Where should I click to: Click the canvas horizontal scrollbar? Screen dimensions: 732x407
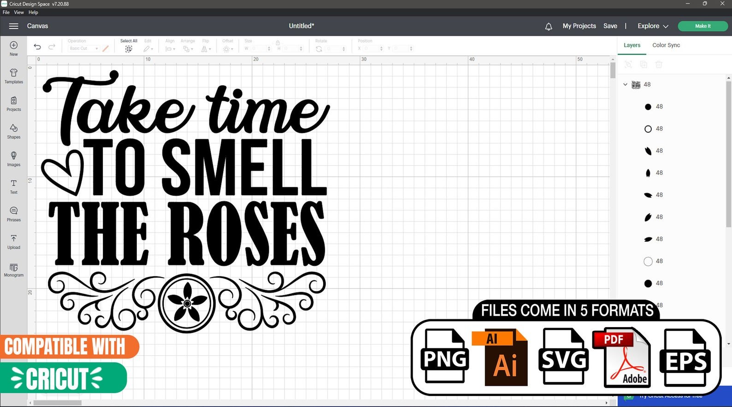click(58, 403)
